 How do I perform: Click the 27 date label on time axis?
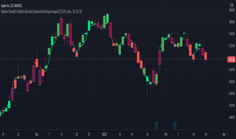click(x=89, y=134)
